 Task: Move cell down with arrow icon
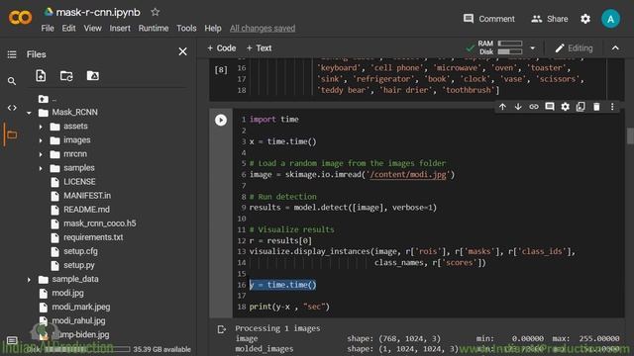518,107
